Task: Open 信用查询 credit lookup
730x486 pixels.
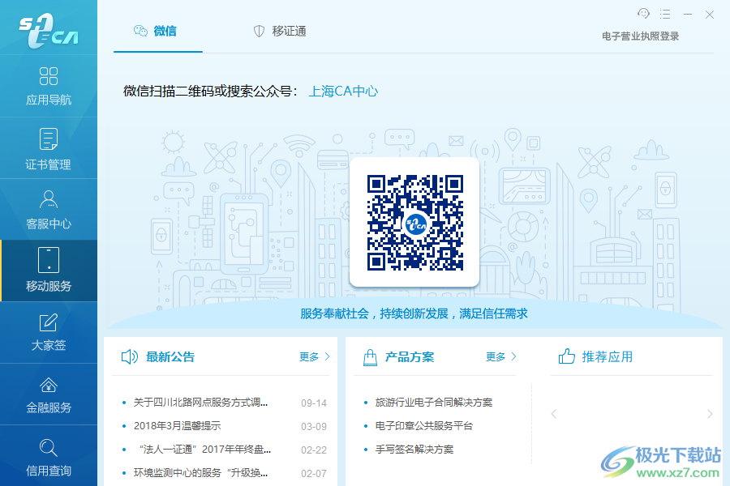Action: [49, 456]
